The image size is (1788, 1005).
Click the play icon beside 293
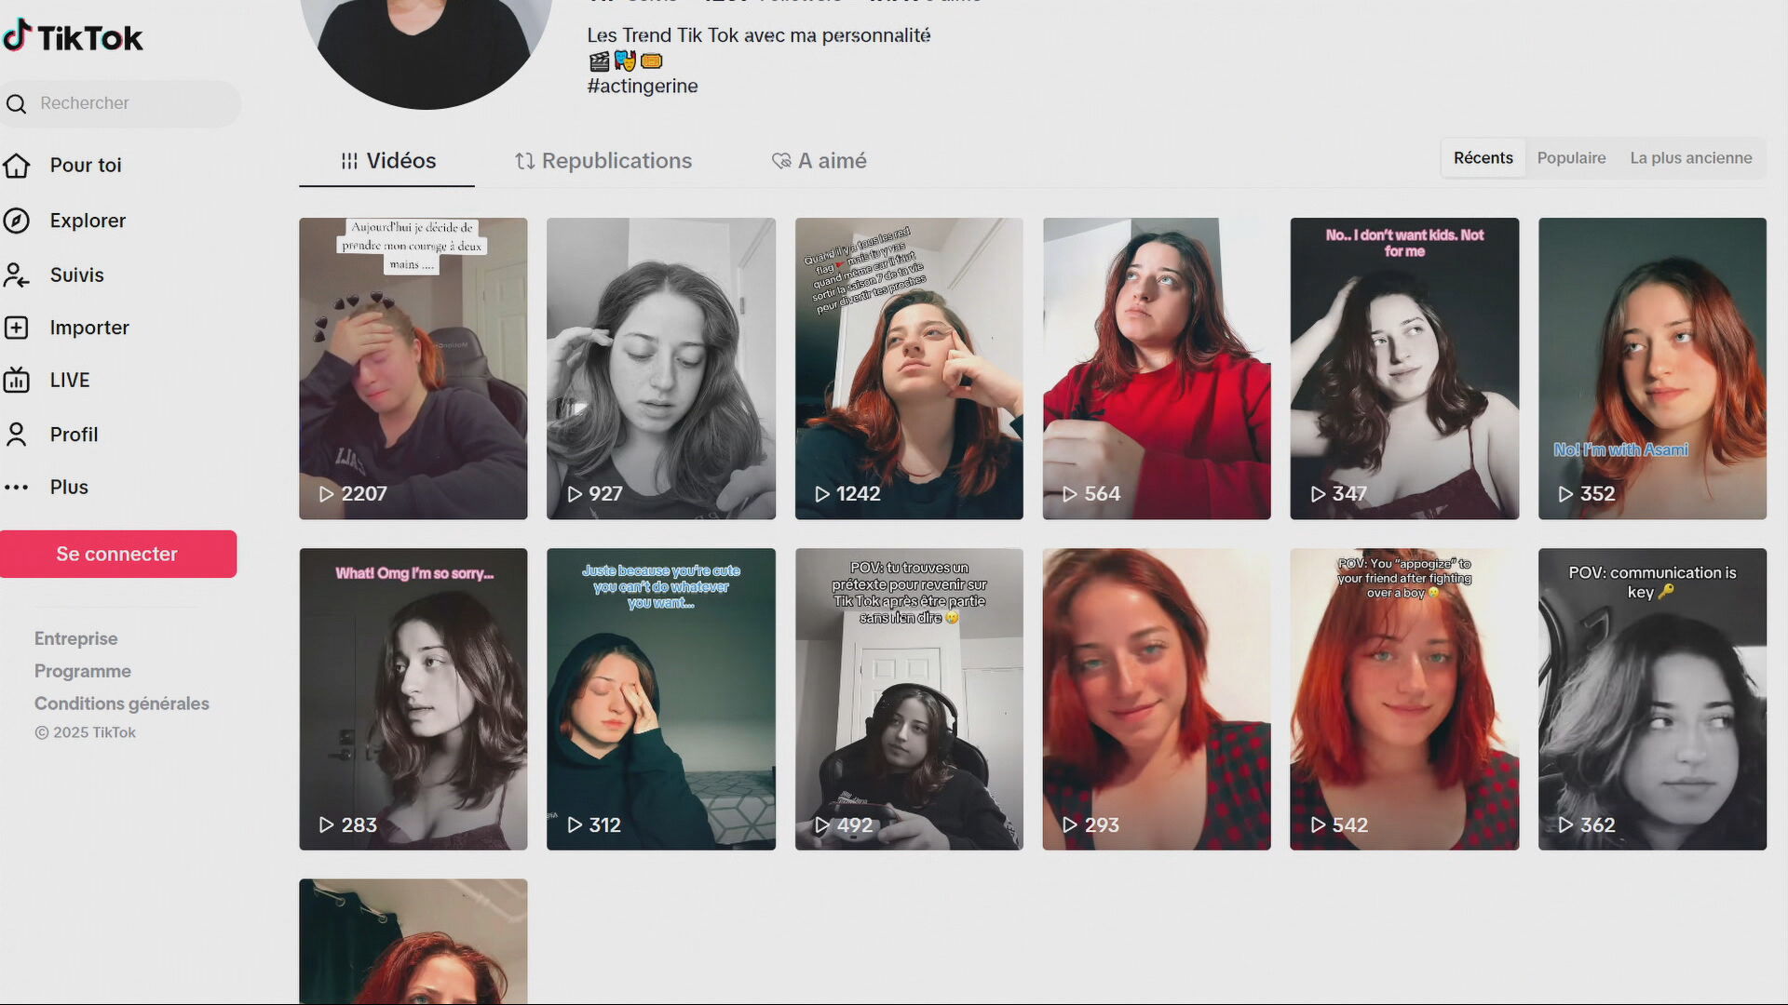1070,824
